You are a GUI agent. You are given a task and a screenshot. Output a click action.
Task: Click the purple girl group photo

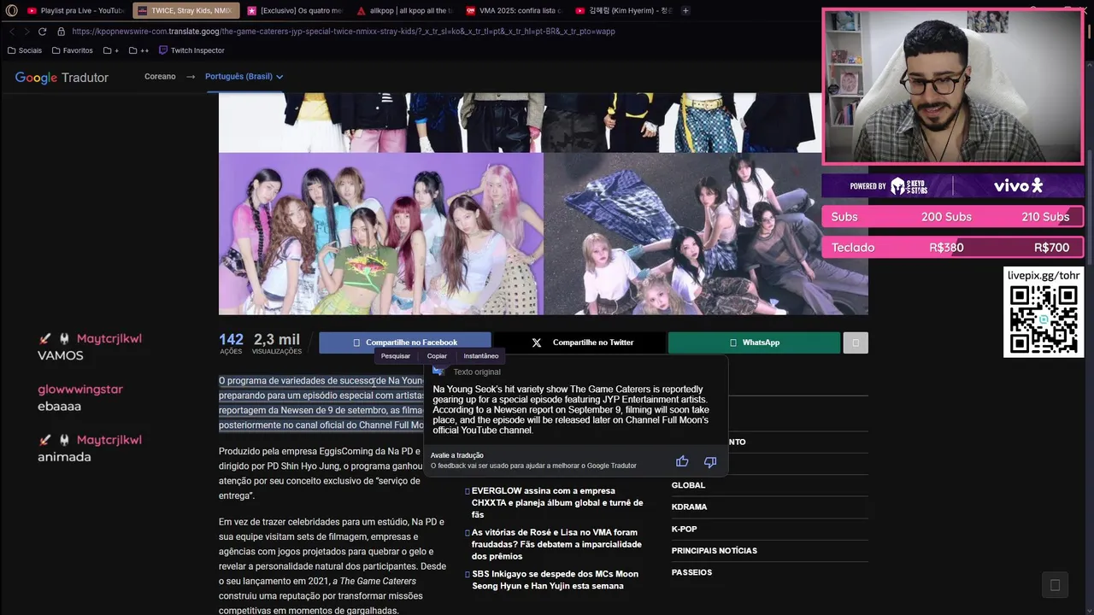tap(381, 233)
